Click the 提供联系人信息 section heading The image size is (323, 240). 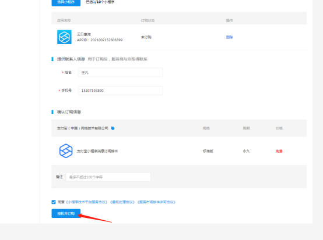tap(71, 59)
